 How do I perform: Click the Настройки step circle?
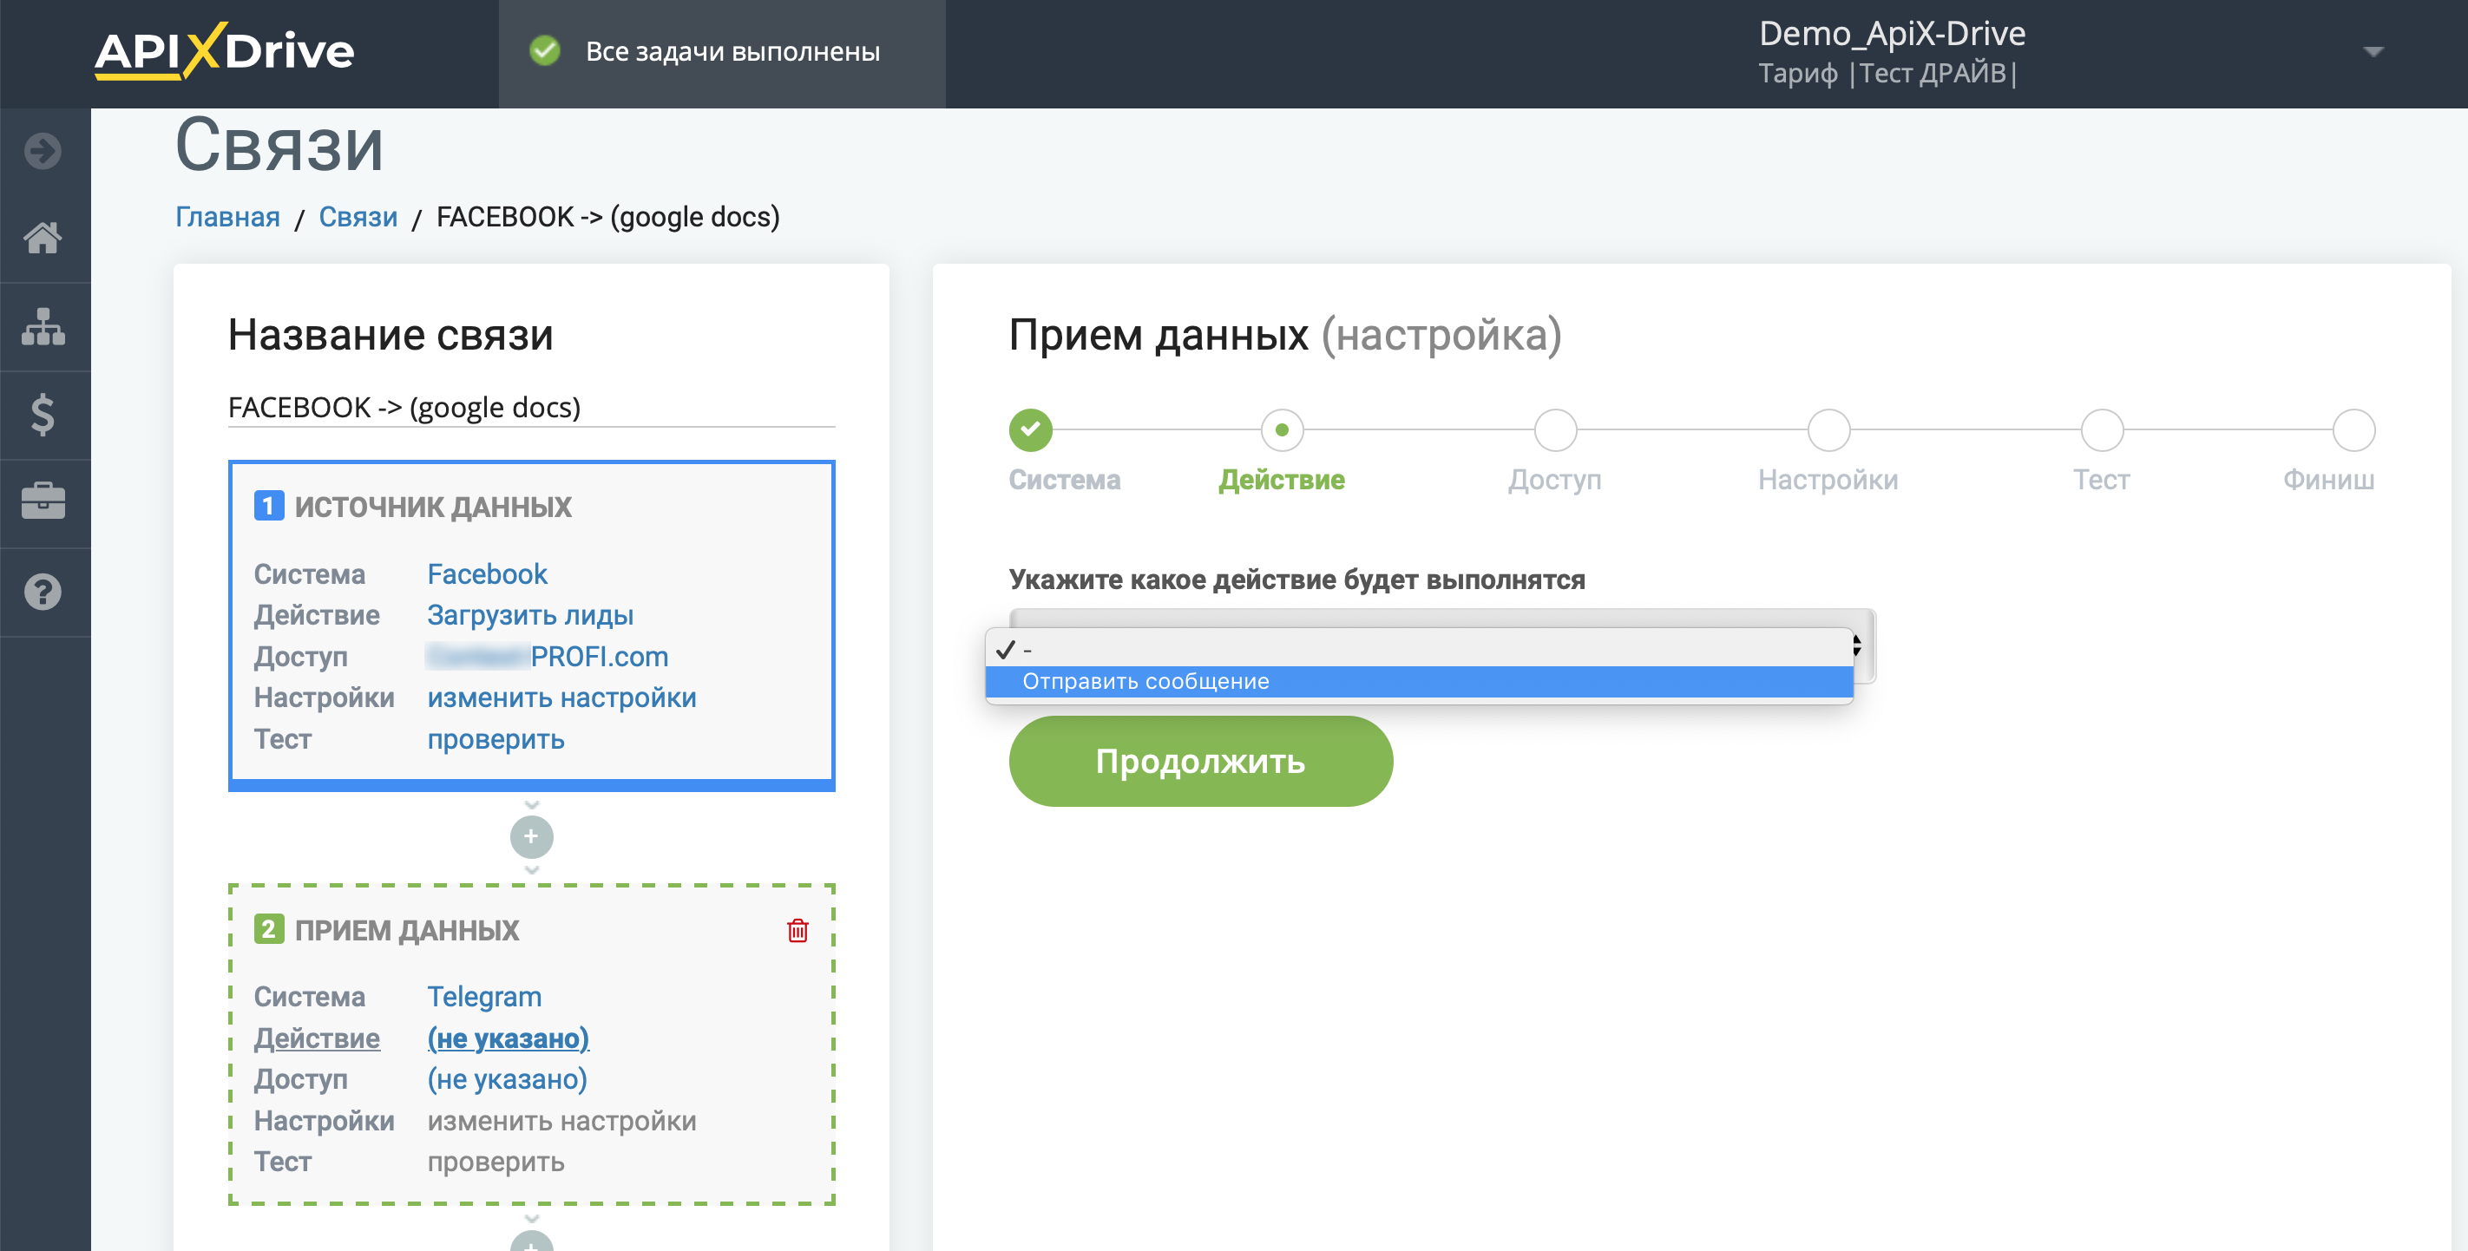[1828, 430]
